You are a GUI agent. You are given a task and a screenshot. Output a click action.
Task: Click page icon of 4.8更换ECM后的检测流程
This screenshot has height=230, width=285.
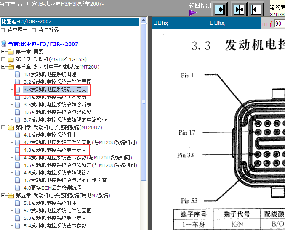18,188
